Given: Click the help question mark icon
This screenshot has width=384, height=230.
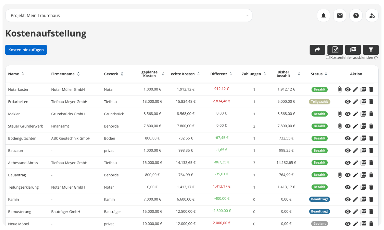Looking at the screenshot, I should pyautogui.click(x=356, y=16).
